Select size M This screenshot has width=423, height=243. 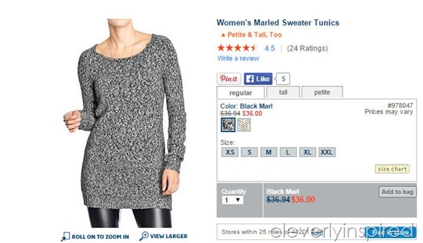click(x=269, y=152)
